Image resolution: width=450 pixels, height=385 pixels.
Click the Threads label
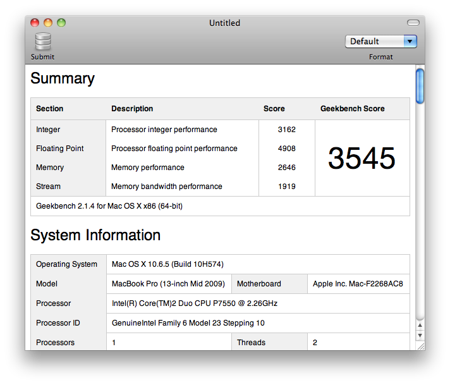click(251, 343)
